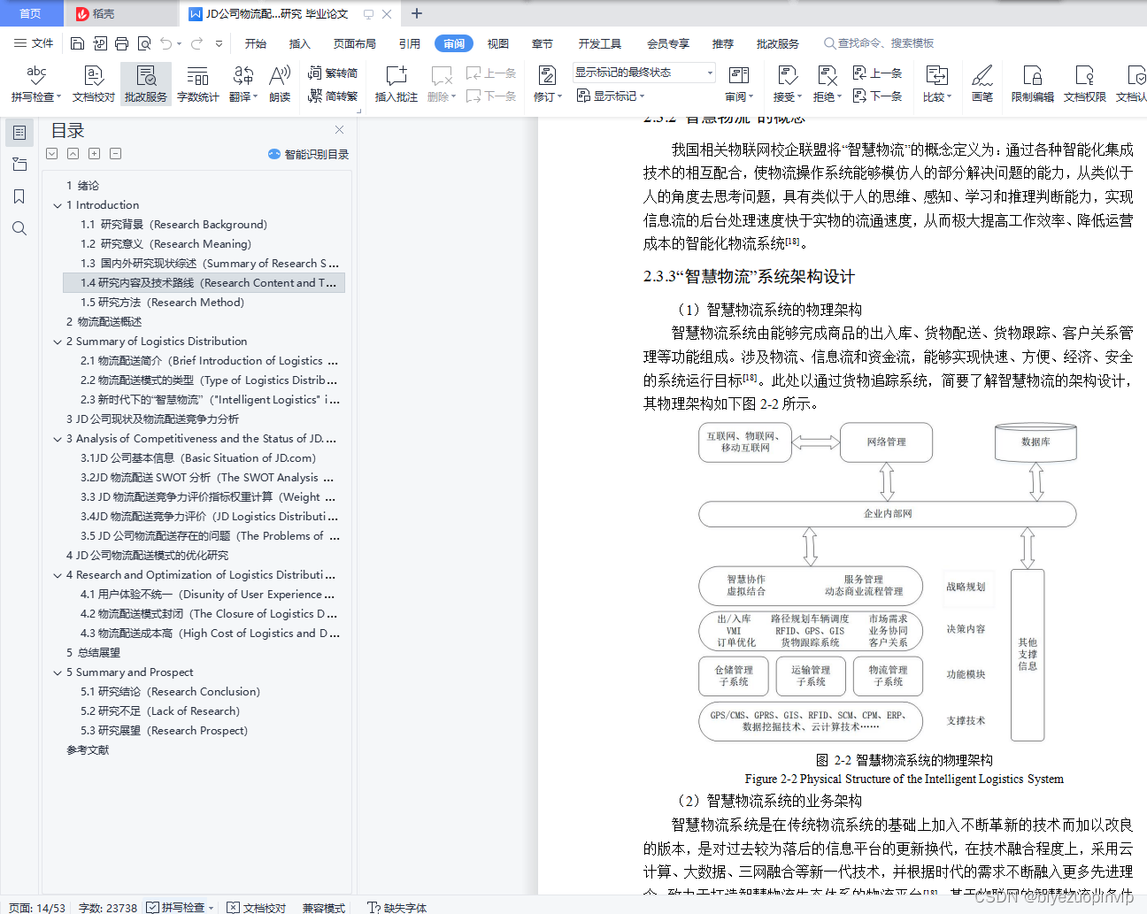Select the 画笔 pen tool
Viewport: 1147px width, 914px height.
pyautogui.click(x=982, y=84)
